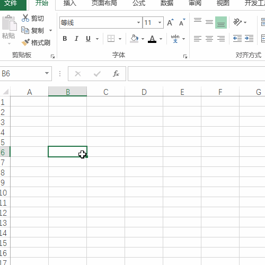The height and width of the screenshot is (265, 265).
Task: Click the cell borders icon
Action: coord(111,39)
